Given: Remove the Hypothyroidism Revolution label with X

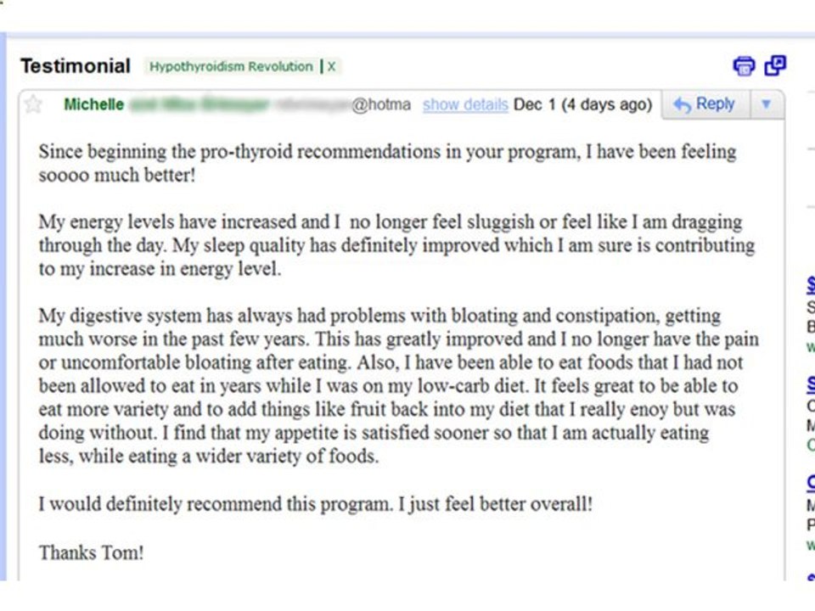Looking at the screenshot, I should (x=331, y=66).
